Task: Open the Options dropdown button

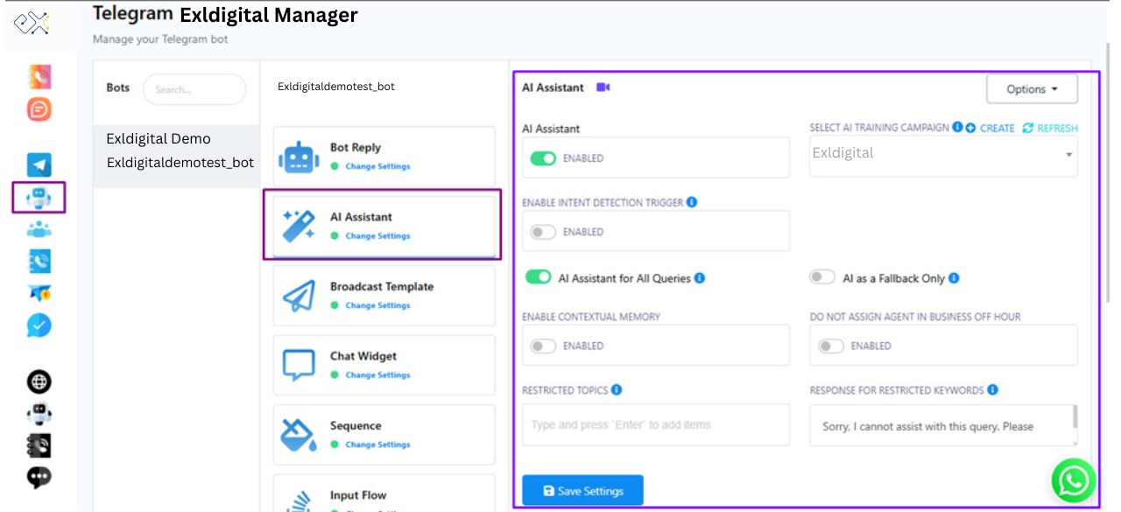Action: click(x=1032, y=88)
